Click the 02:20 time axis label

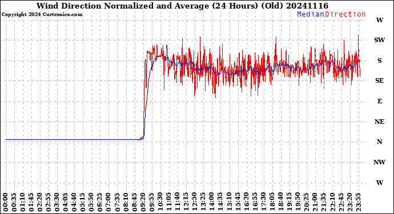tap(40, 202)
